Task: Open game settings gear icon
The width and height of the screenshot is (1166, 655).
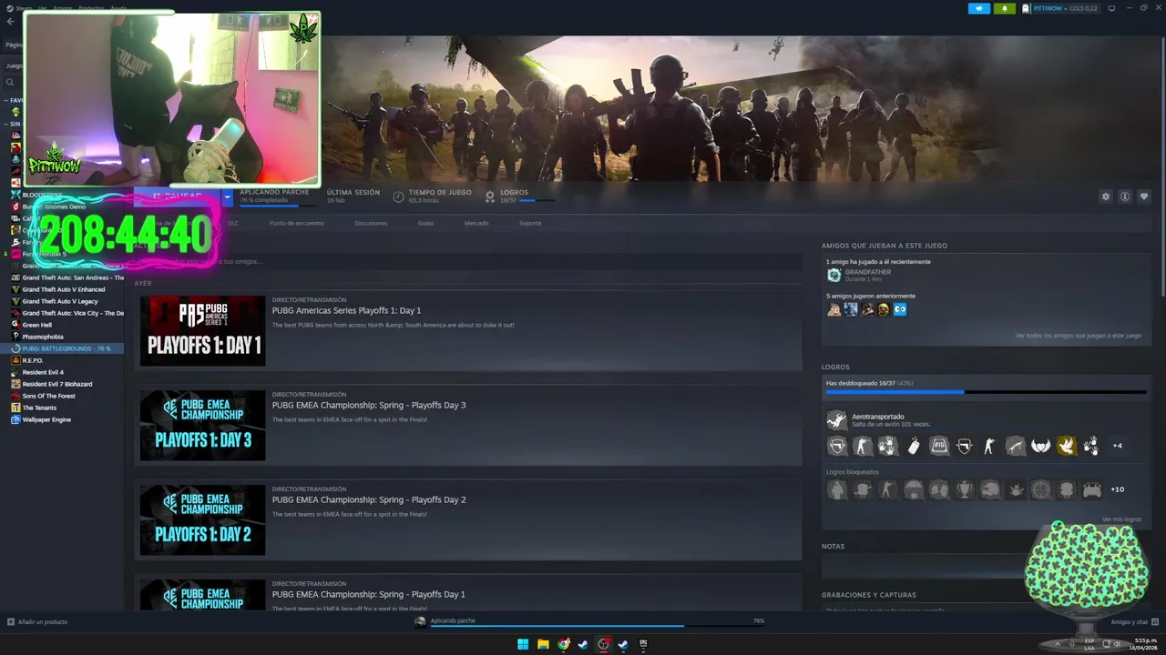Action: point(1106,196)
